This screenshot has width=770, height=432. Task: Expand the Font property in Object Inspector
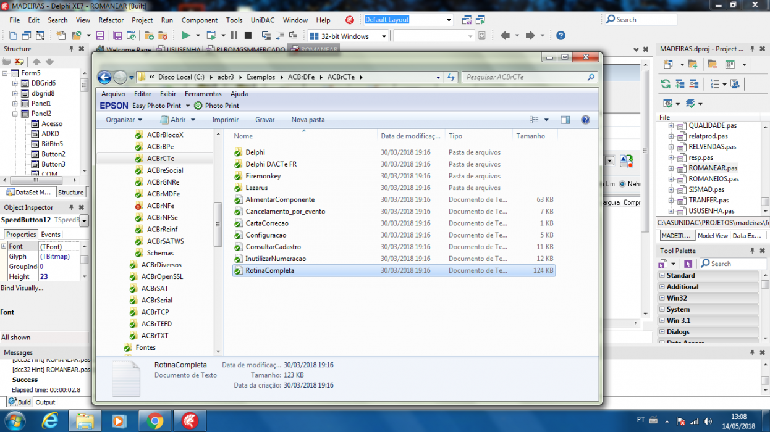(x=4, y=246)
